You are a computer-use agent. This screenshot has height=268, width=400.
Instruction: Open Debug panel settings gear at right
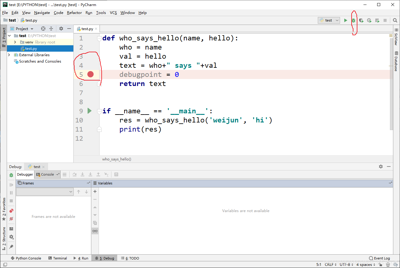click(x=381, y=167)
